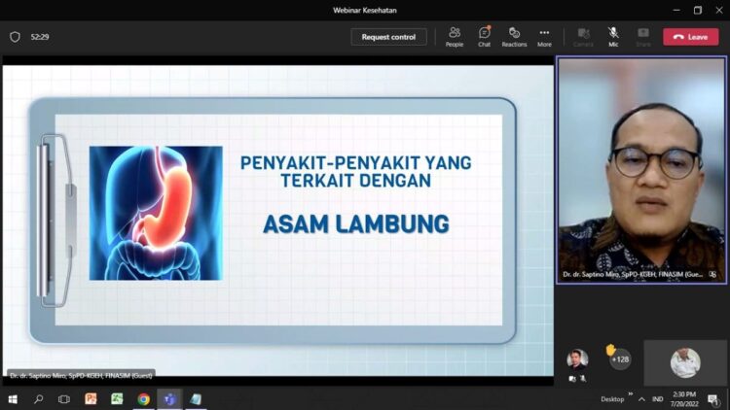Click the meeting timer 52:29
Screen dimensions: 730x410
click(x=40, y=37)
